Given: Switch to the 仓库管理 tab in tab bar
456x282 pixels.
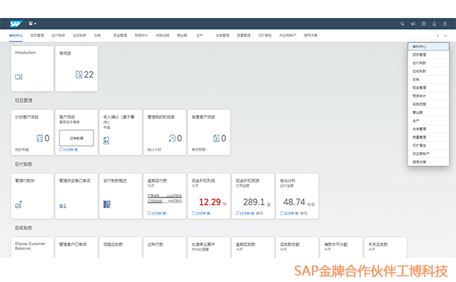Looking at the screenshot, I should [x=222, y=35].
